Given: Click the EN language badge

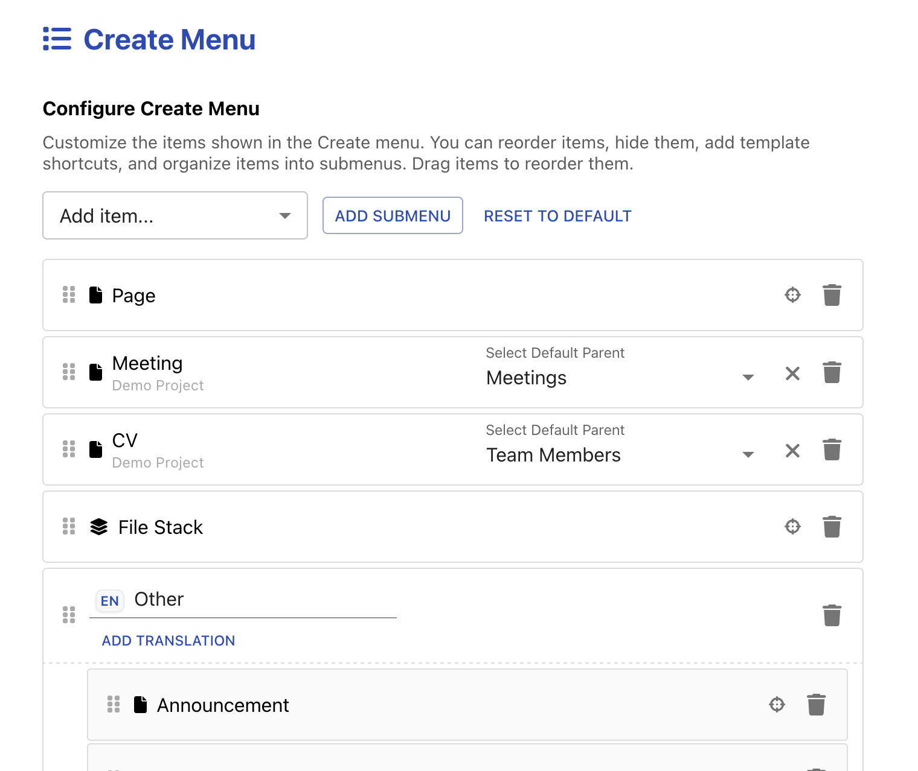Looking at the screenshot, I should tap(110, 601).
